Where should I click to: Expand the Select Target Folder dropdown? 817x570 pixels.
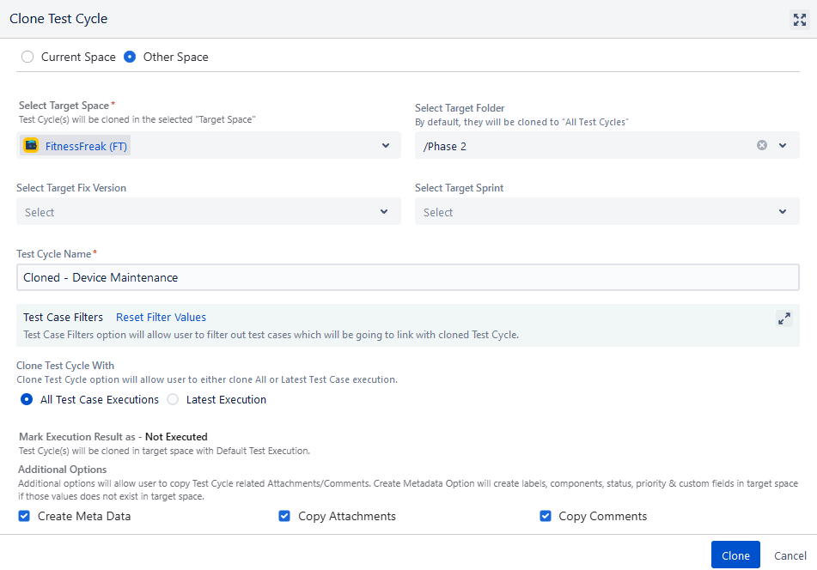(783, 145)
